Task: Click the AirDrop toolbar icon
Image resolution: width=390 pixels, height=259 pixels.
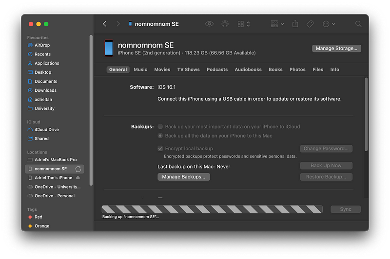Action: 225,24
